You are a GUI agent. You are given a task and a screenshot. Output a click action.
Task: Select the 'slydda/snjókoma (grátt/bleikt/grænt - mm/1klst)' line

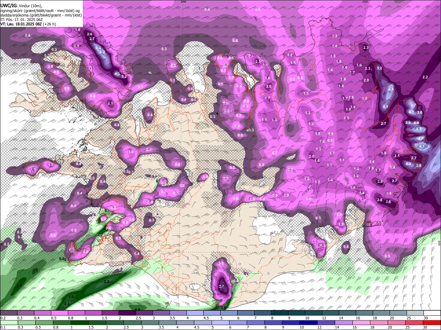41,15
